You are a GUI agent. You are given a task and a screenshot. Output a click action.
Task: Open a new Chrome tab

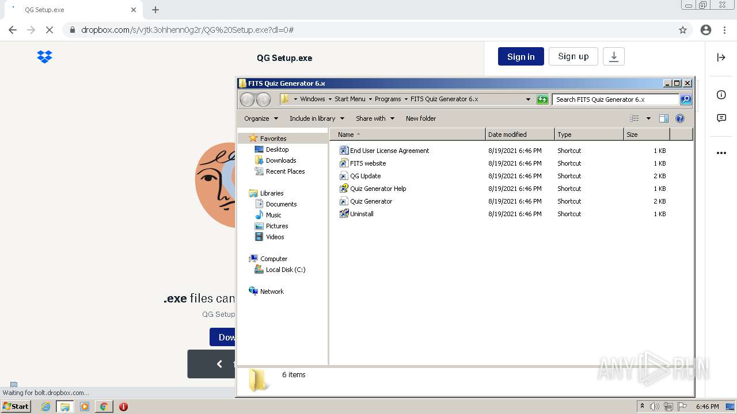coord(155,10)
